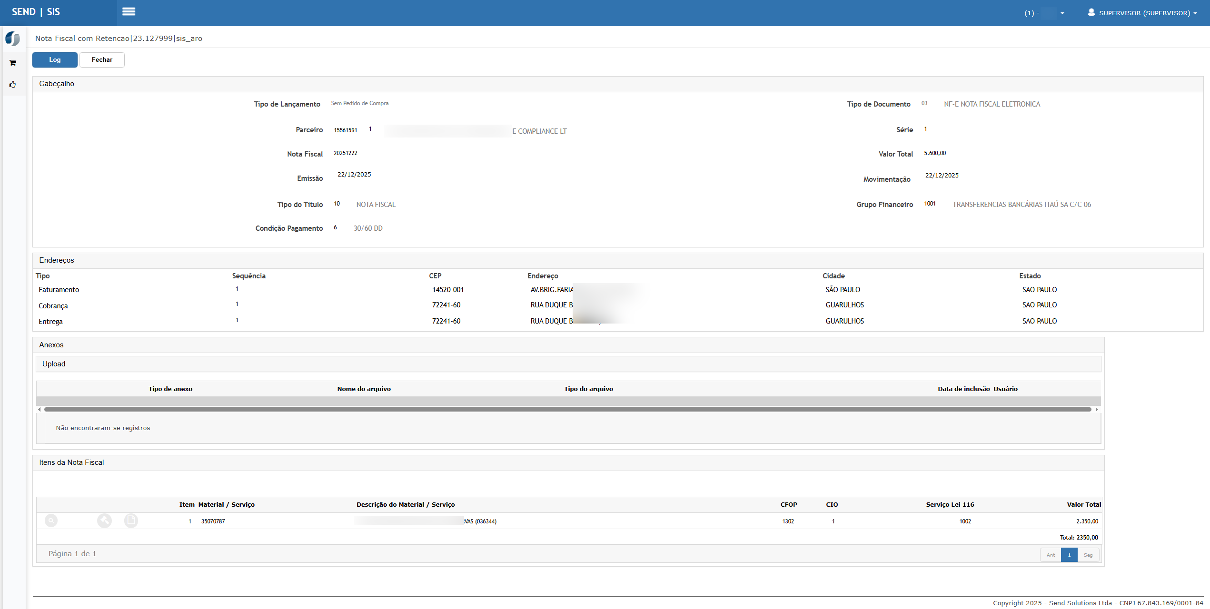Go to page 1 in pagination
Viewport: 1210px width, 609px height.
1069,555
